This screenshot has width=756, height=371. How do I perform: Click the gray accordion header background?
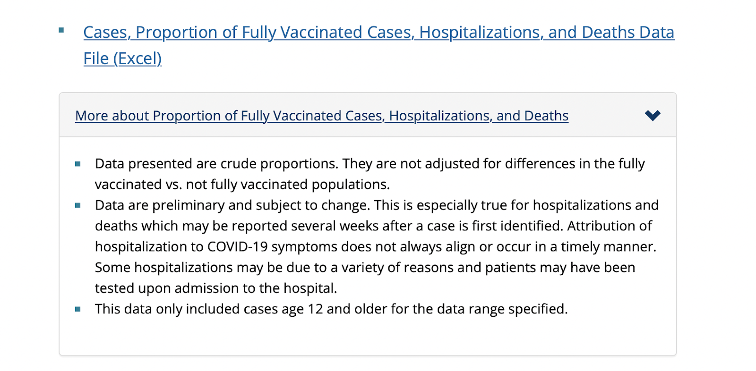[368, 115]
